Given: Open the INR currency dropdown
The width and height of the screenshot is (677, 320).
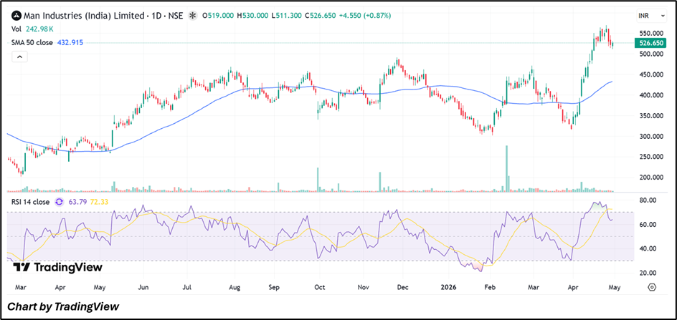Looking at the screenshot, I should point(652,16).
